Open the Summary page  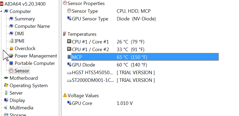click(25, 19)
